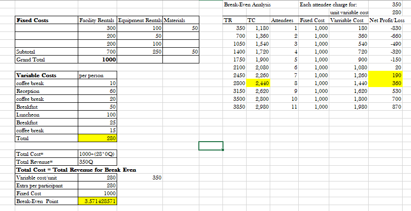Image resolution: width=411 pixels, height=211 pixels.
Task: Select the coffee break cost value 15
Action: pos(97,130)
